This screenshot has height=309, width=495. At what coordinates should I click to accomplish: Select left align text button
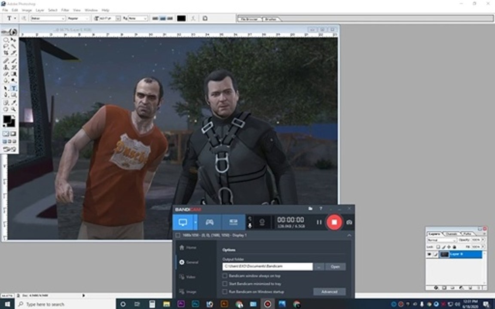(155, 18)
